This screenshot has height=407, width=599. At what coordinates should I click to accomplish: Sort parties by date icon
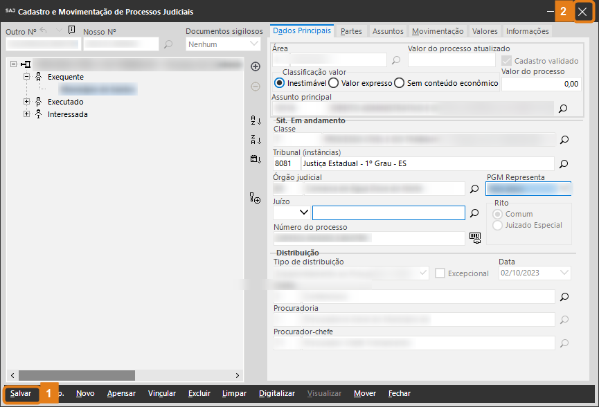point(256,159)
